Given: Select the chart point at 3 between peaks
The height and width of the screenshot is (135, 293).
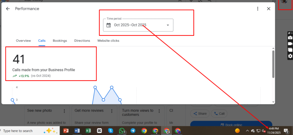Looking at the screenshot, I should pos(103,100).
